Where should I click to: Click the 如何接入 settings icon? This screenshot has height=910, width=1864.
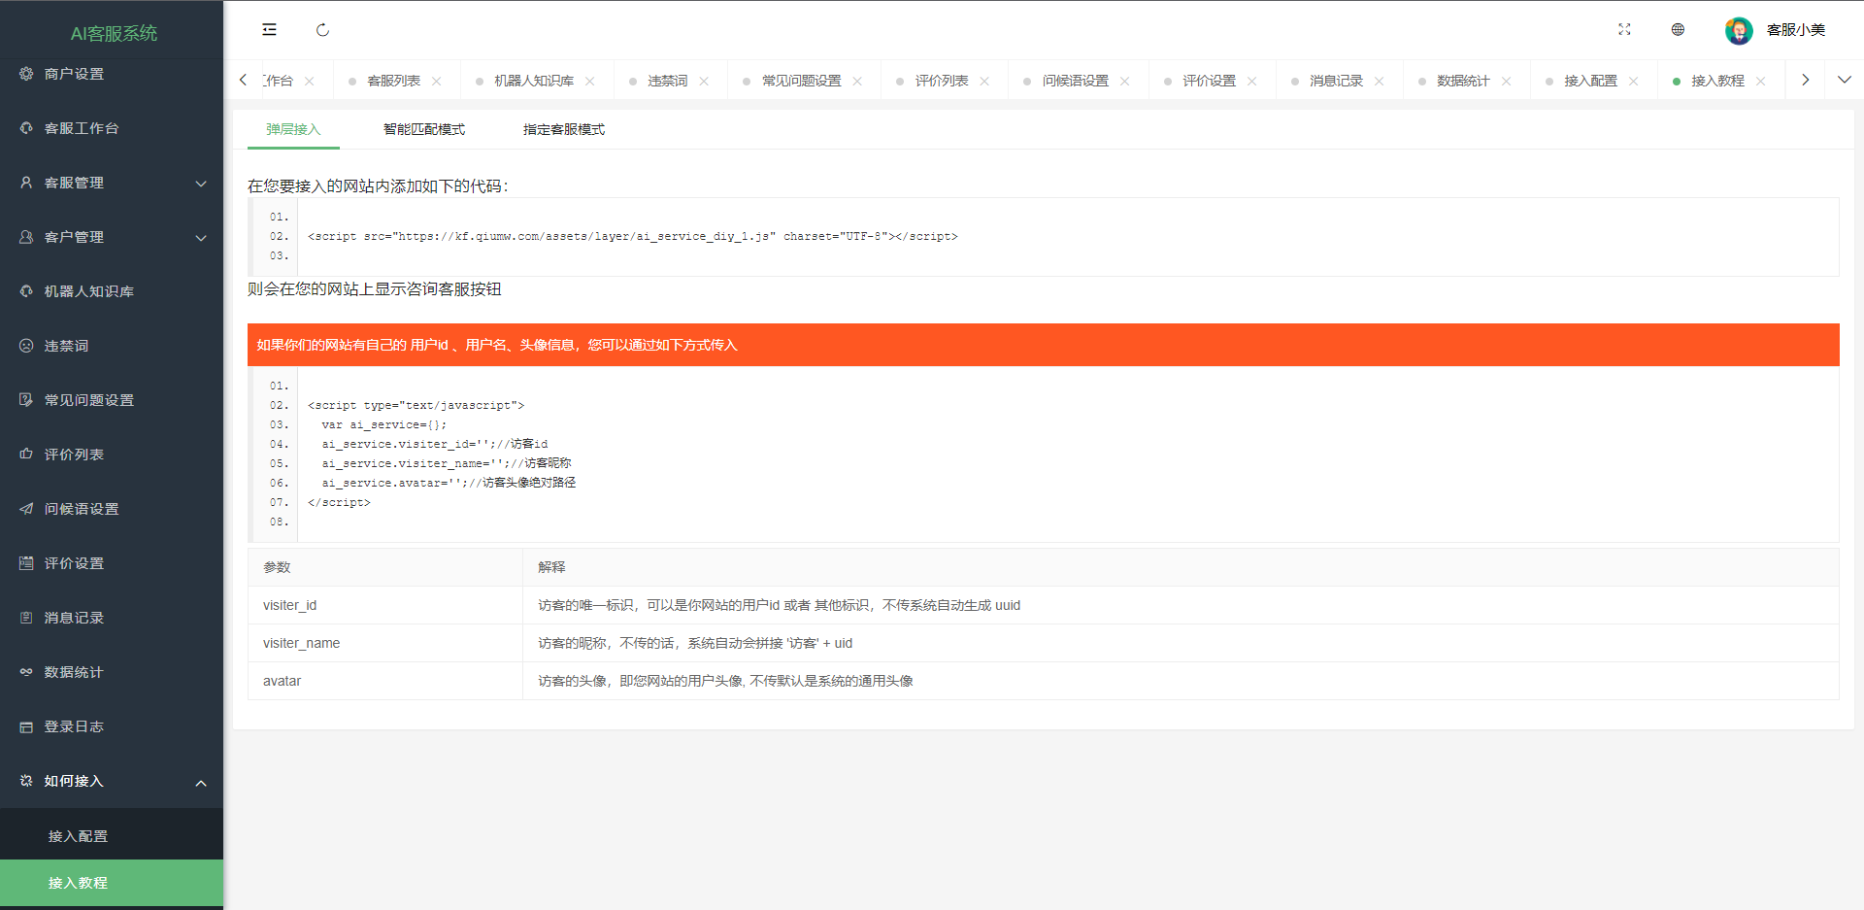point(26,781)
